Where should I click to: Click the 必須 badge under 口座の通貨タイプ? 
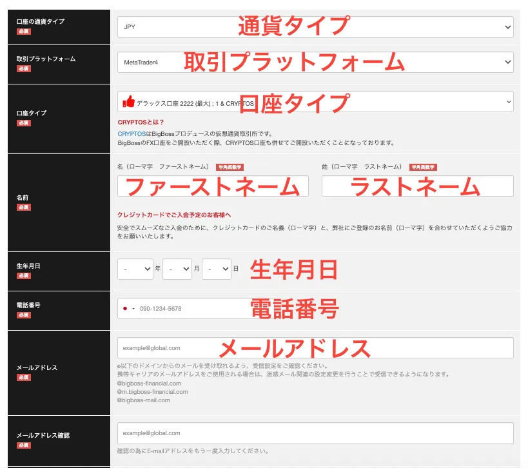tap(24, 30)
